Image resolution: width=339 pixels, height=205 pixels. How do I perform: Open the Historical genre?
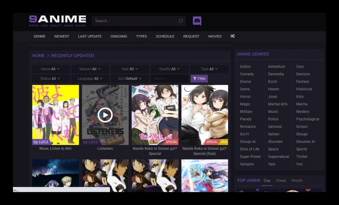(x=304, y=89)
